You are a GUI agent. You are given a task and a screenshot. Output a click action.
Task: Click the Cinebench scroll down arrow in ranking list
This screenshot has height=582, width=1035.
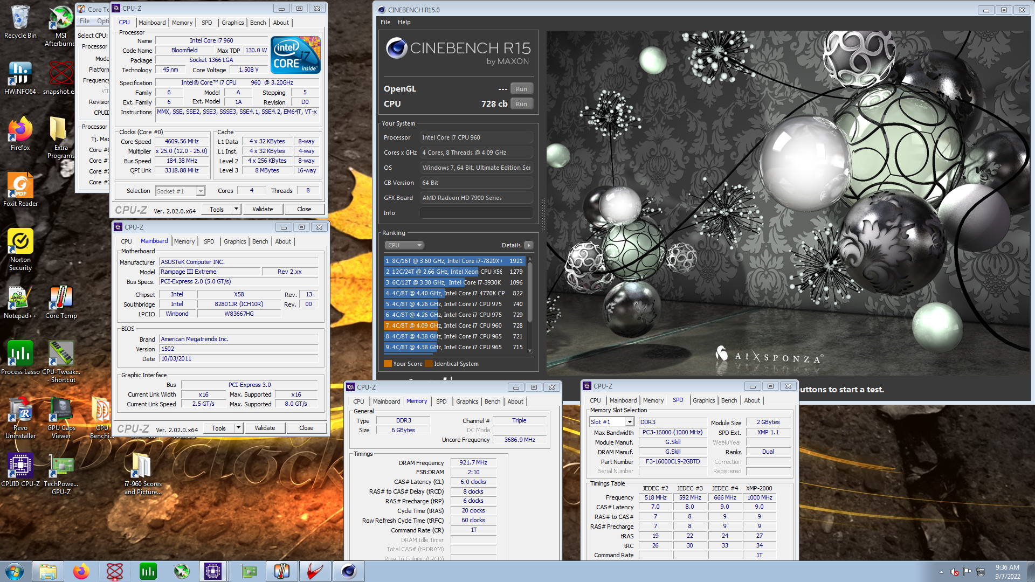point(530,351)
